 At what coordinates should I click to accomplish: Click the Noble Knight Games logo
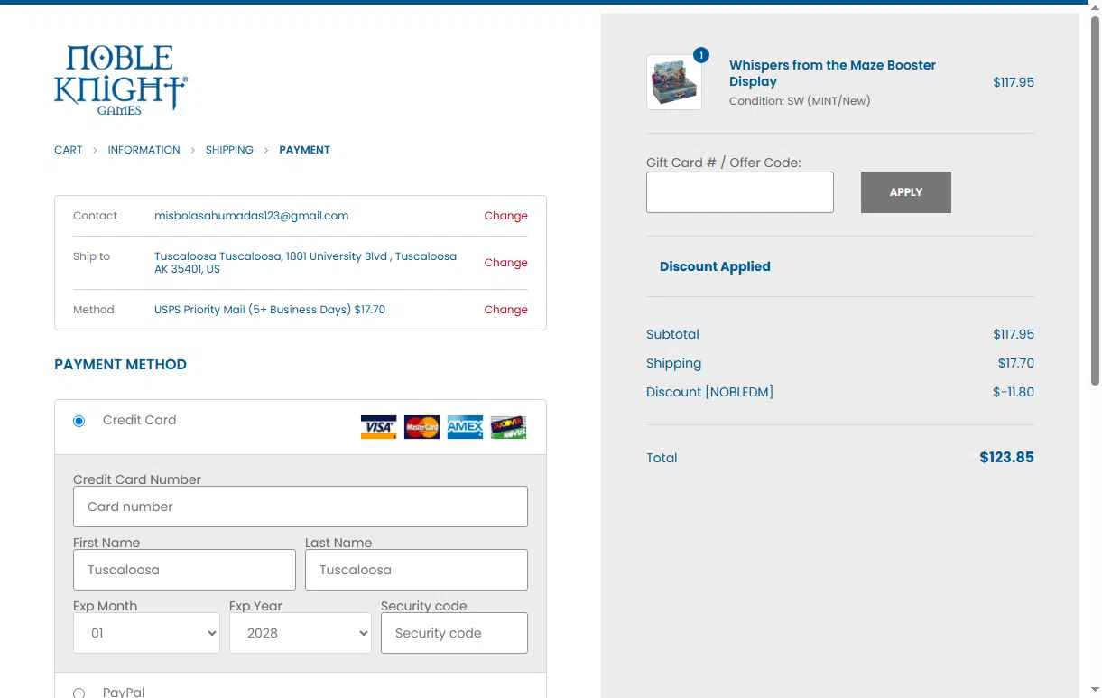(x=121, y=80)
